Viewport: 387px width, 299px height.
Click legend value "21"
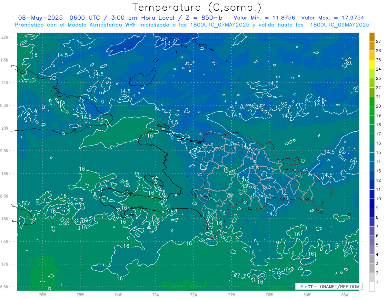(379, 97)
